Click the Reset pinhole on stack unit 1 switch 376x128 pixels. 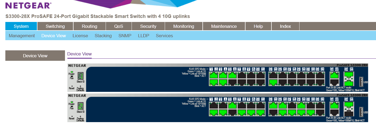72,86
